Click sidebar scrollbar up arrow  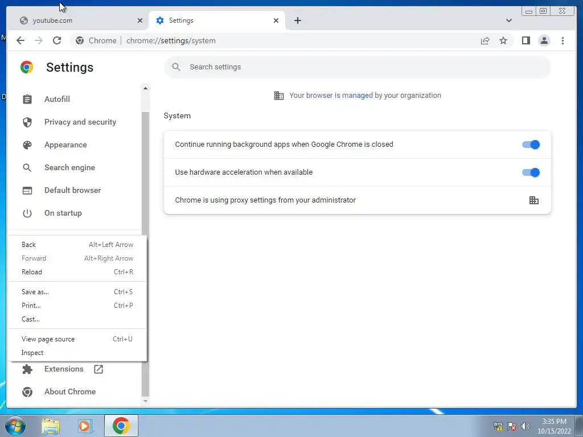coord(145,88)
